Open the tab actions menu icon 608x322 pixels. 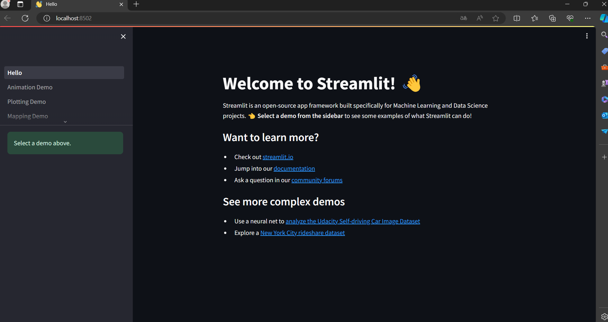20,4
